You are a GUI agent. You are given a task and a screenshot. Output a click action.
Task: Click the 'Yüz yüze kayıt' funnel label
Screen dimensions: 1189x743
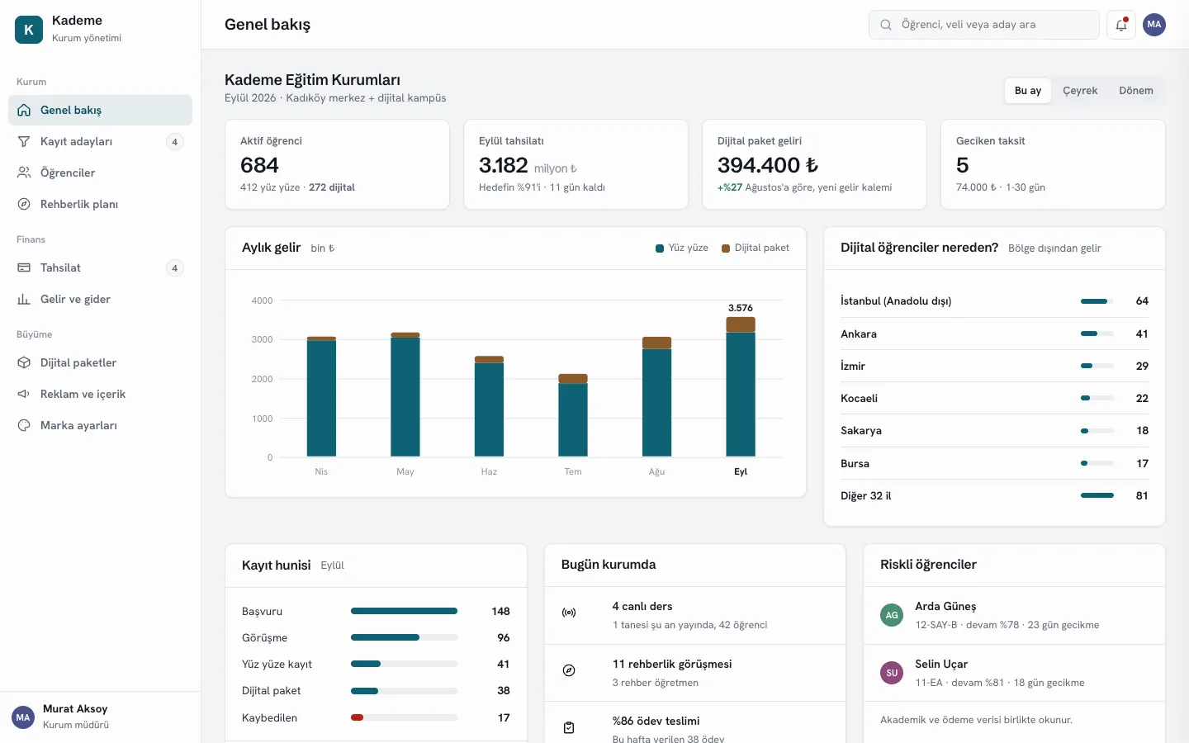pyautogui.click(x=277, y=664)
